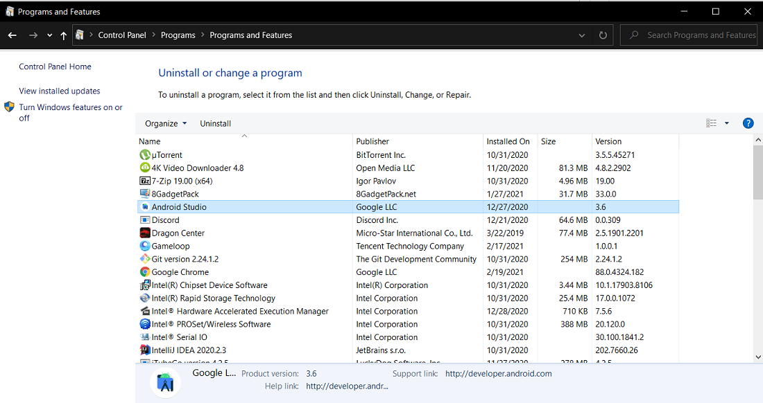
Task: Navigate up one folder level
Action: [x=64, y=35]
